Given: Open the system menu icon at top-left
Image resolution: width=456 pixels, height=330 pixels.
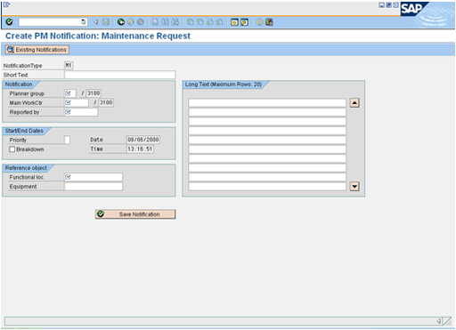Looking at the screenshot, I should [x=6, y=4].
